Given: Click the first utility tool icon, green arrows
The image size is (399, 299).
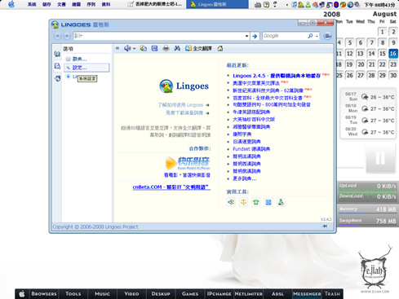Looking at the screenshot, I should pyautogui.click(x=231, y=202).
